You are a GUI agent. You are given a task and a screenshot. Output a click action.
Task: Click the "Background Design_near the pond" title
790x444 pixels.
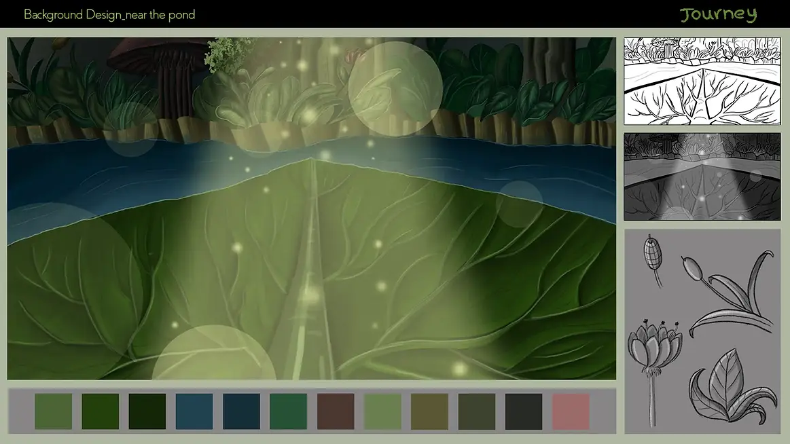pos(109,15)
